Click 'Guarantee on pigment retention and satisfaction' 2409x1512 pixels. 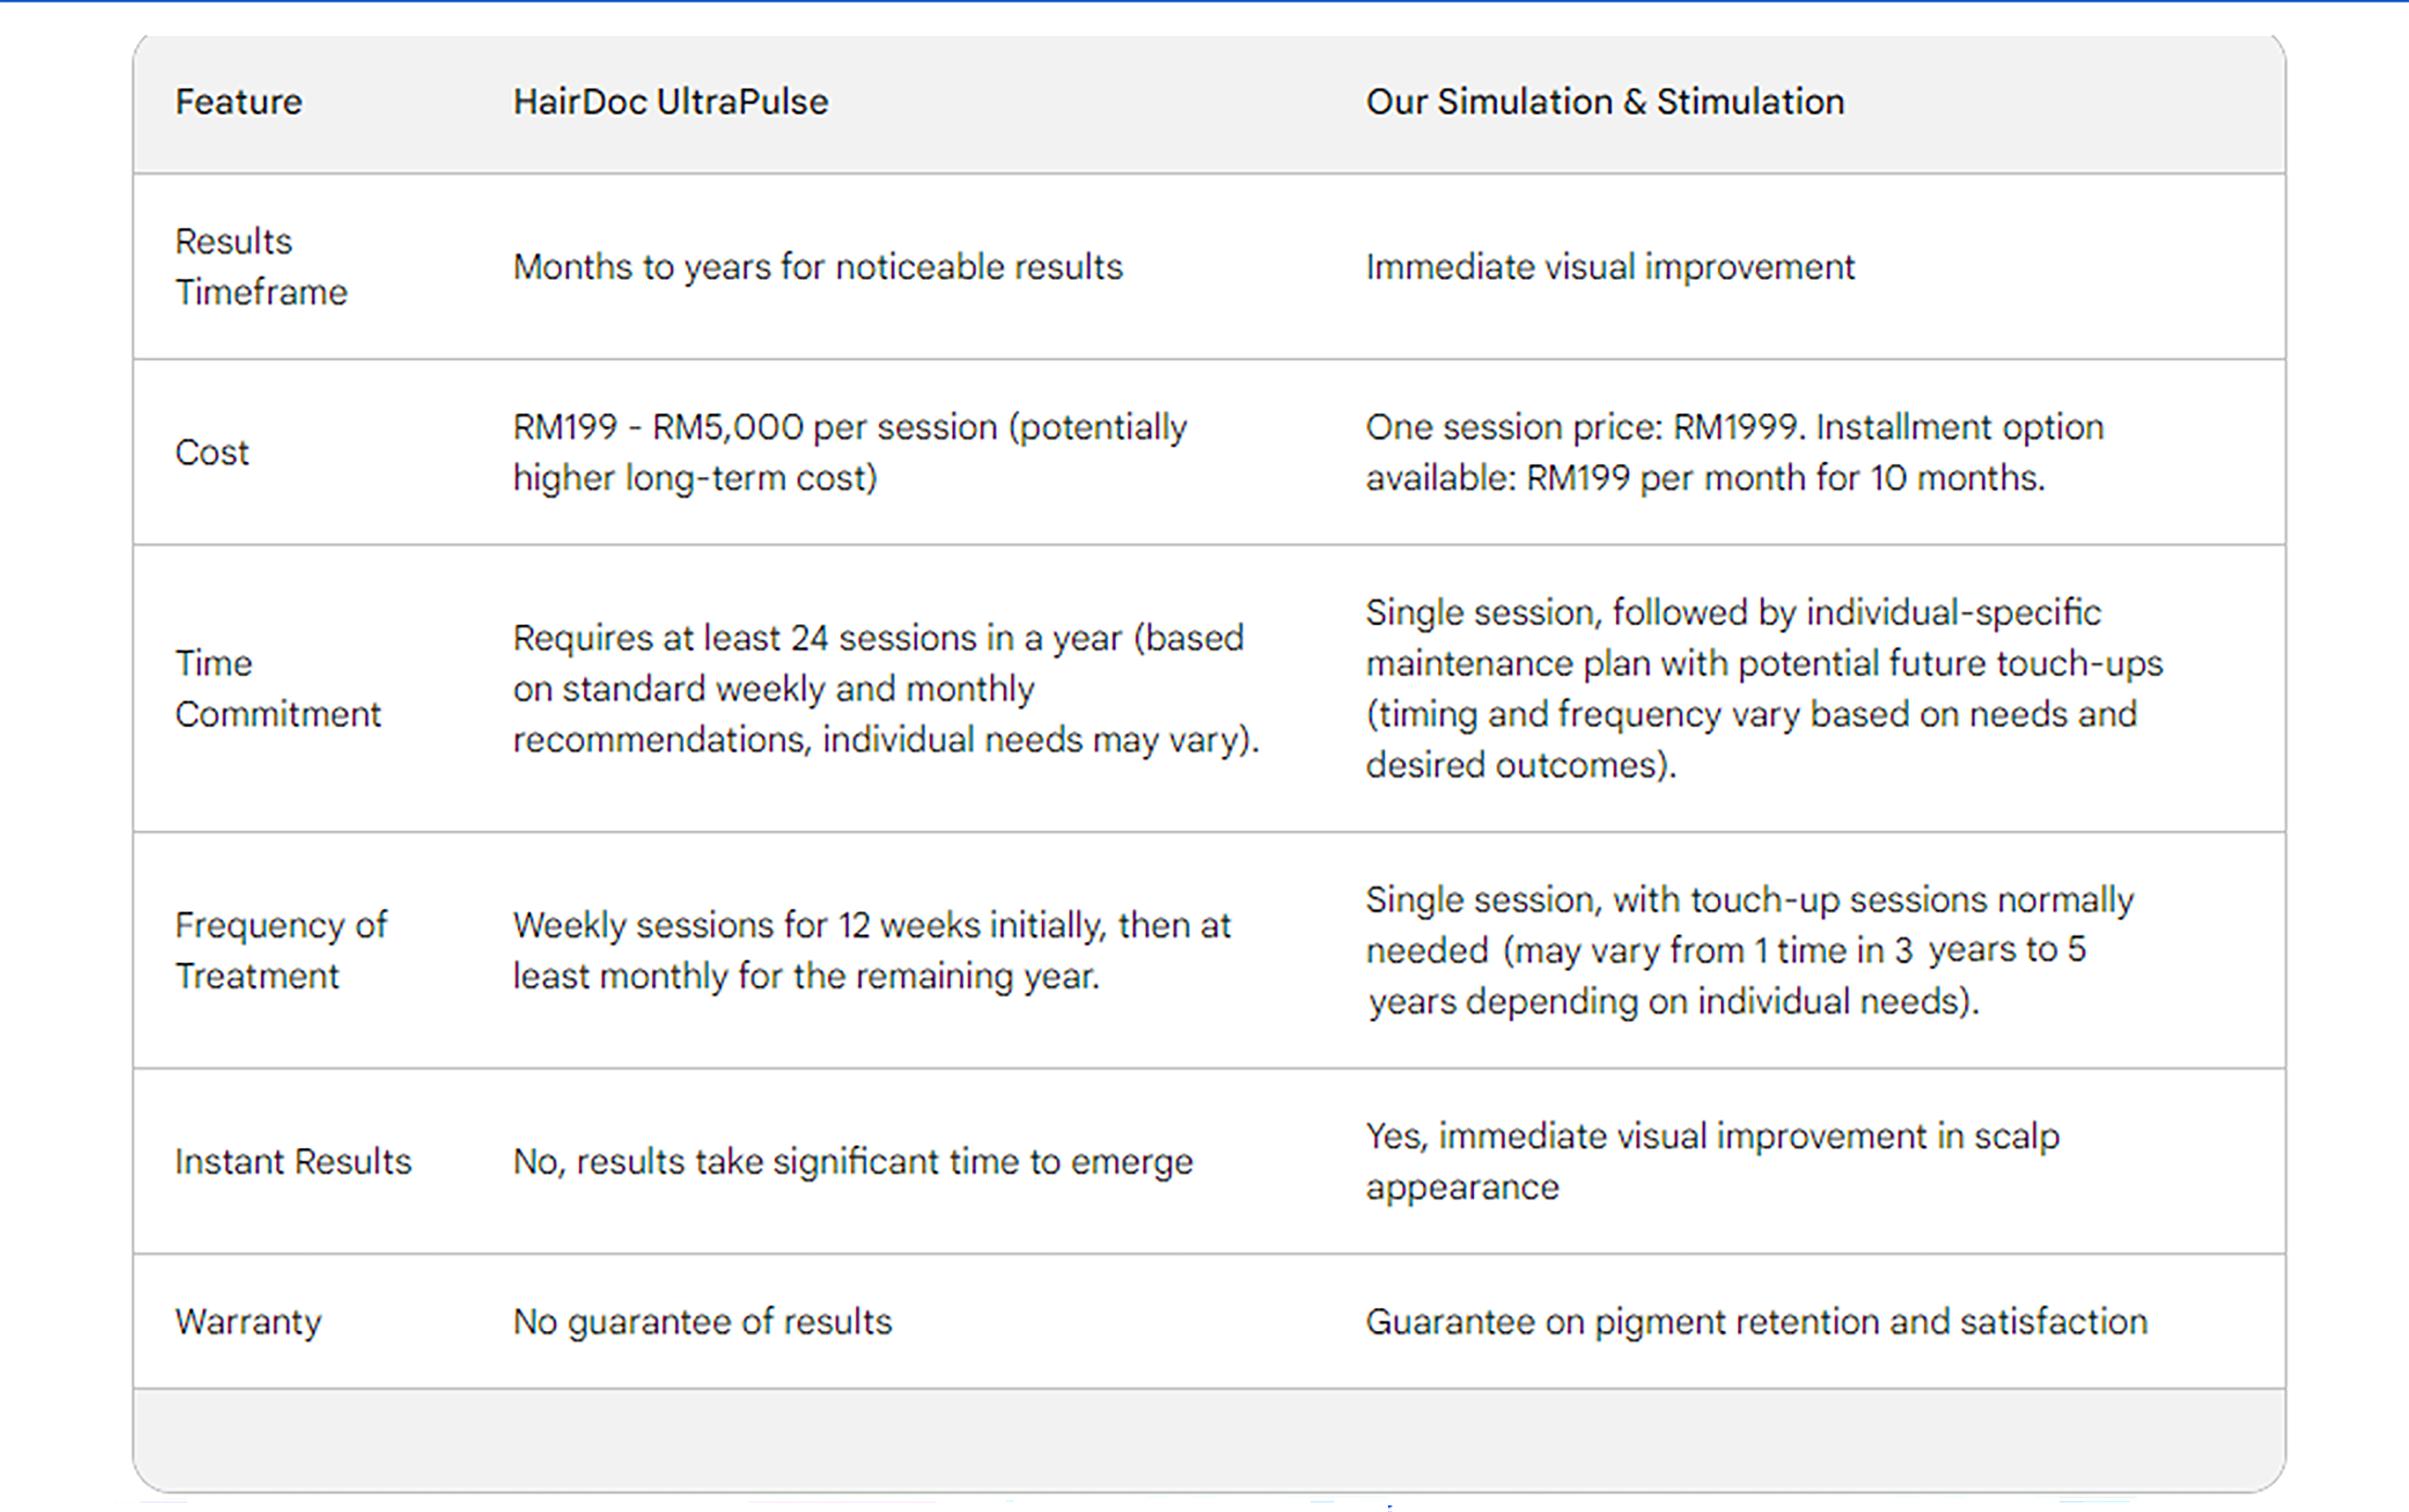[1756, 1322]
